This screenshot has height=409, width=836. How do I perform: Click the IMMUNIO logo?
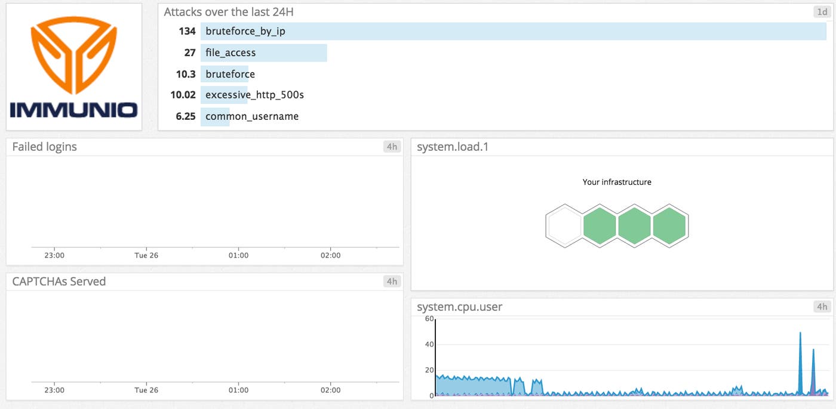point(73,66)
